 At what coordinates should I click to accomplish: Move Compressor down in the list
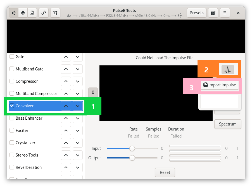(78, 81)
